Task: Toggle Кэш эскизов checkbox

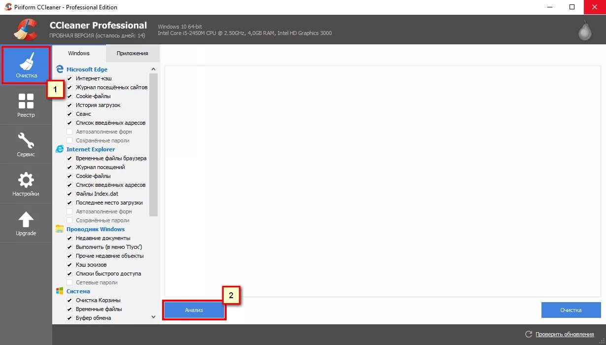Action: click(x=69, y=265)
